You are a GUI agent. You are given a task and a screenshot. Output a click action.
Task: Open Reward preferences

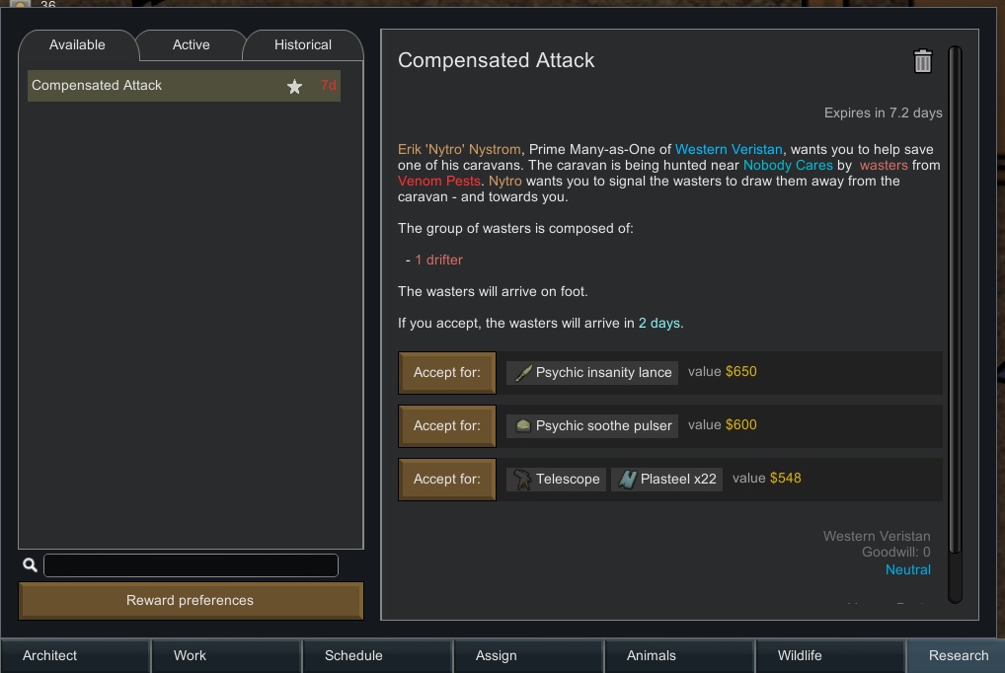[x=191, y=601]
